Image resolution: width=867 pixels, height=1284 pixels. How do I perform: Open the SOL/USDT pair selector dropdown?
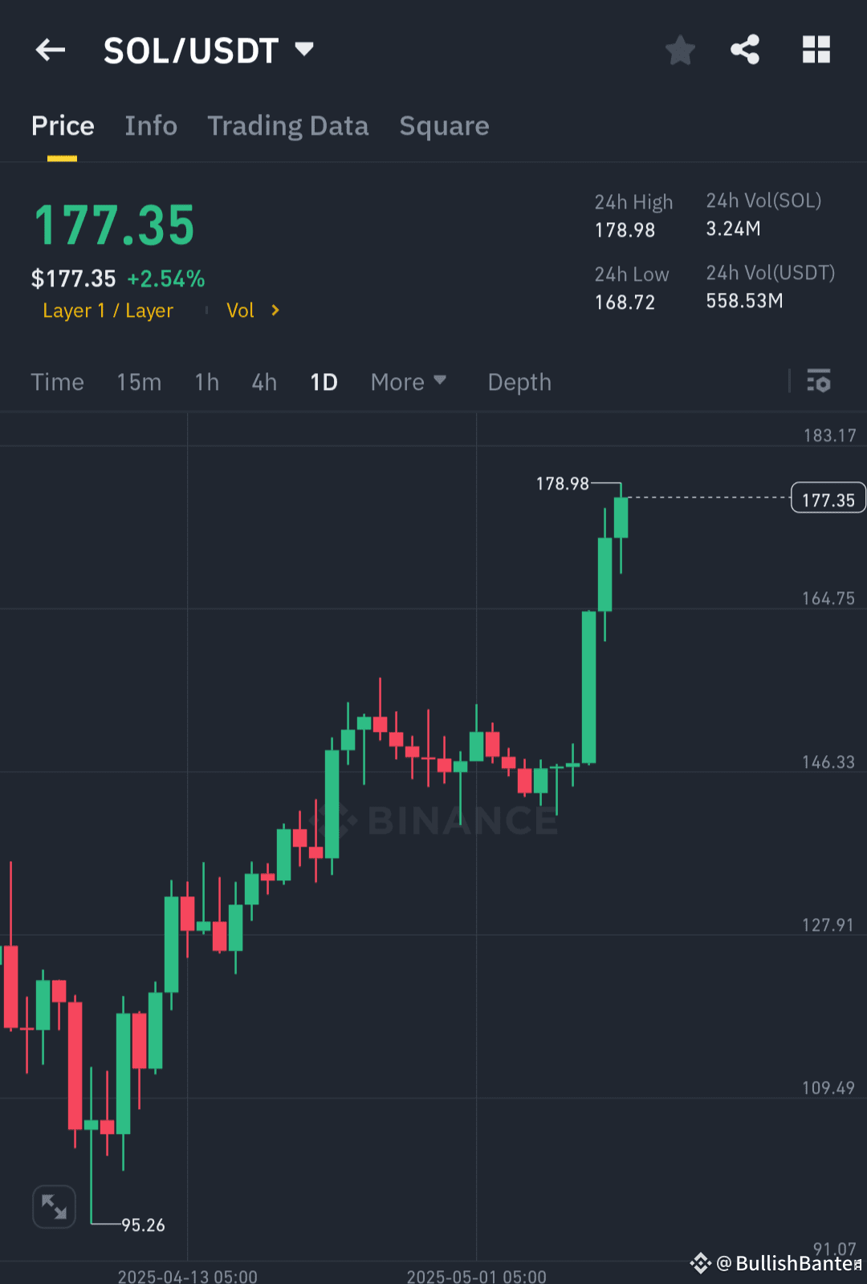tap(304, 49)
